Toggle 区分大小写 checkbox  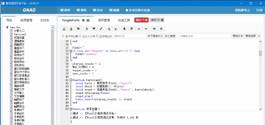80,36
